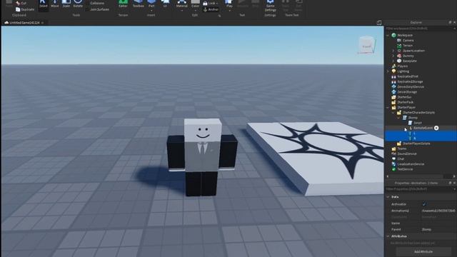Image resolution: width=457 pixels, height=257 pixels.
Task: Select the Lighting bulb icon
Action: point(393,71)
